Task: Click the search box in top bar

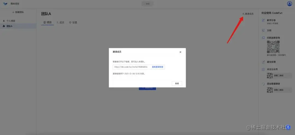Action: (147, 4)
